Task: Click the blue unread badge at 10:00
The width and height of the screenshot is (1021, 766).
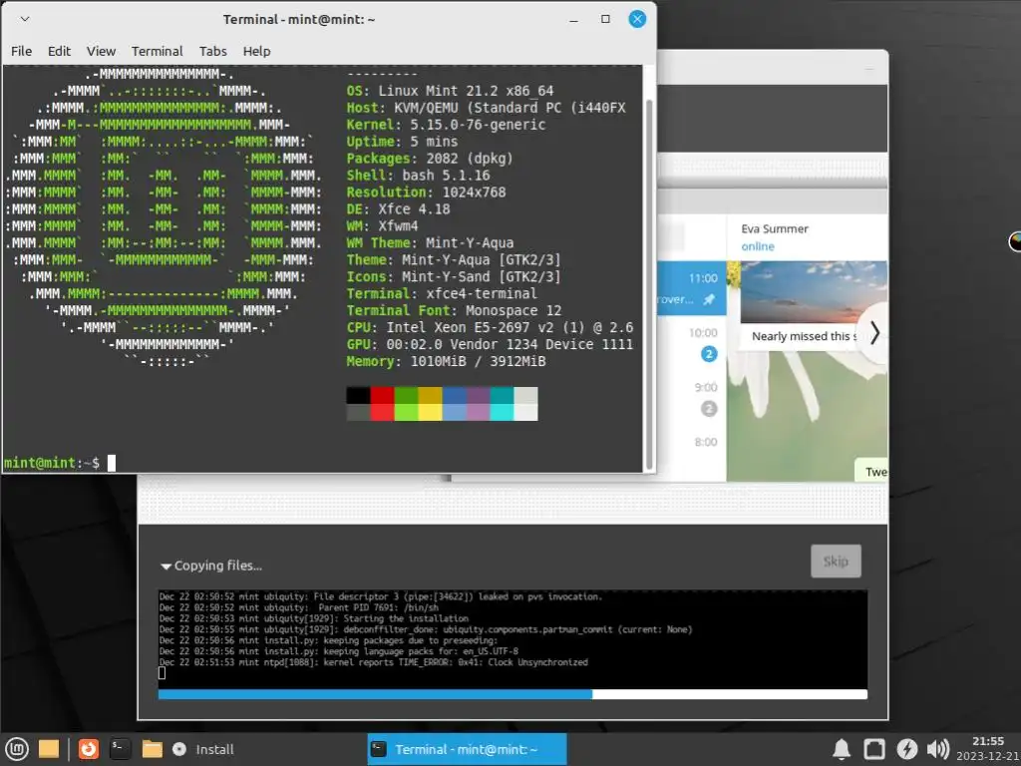Action: 709,354
